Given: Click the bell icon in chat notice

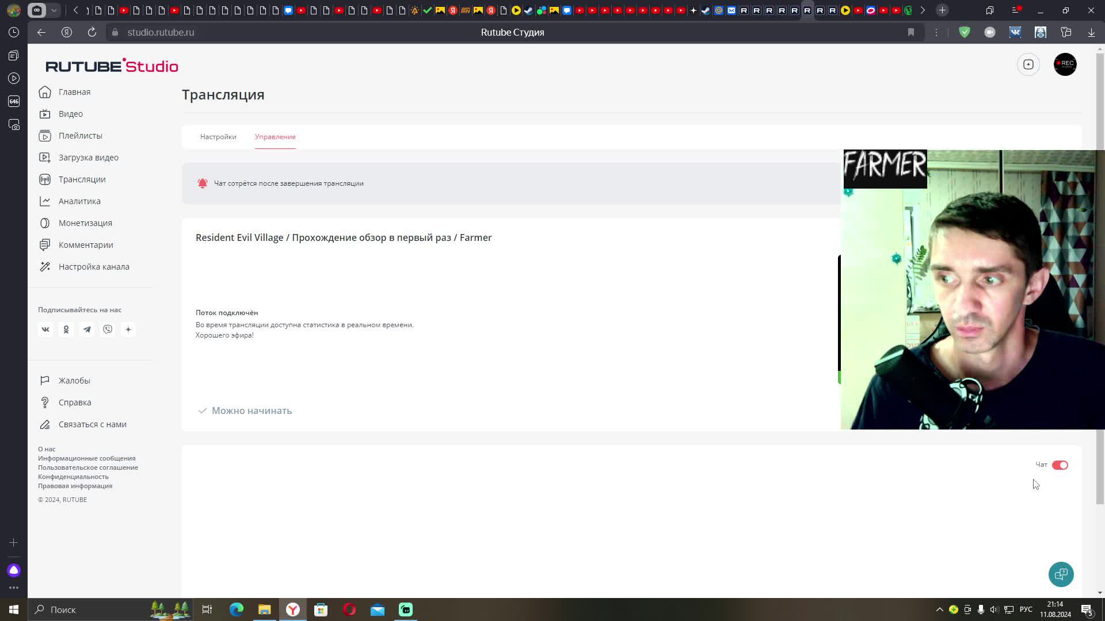Looking at the screenshot, I should point(203,183).
